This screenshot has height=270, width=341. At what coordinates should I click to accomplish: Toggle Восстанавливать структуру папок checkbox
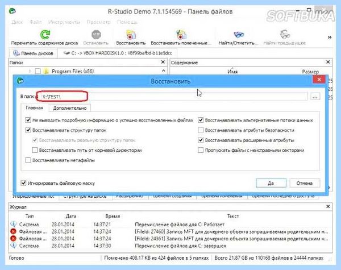28,130
